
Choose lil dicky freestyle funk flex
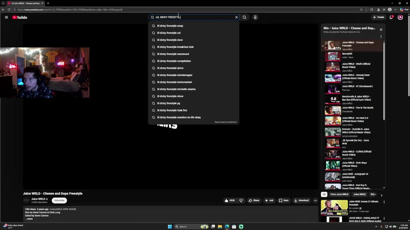(193, 110)
